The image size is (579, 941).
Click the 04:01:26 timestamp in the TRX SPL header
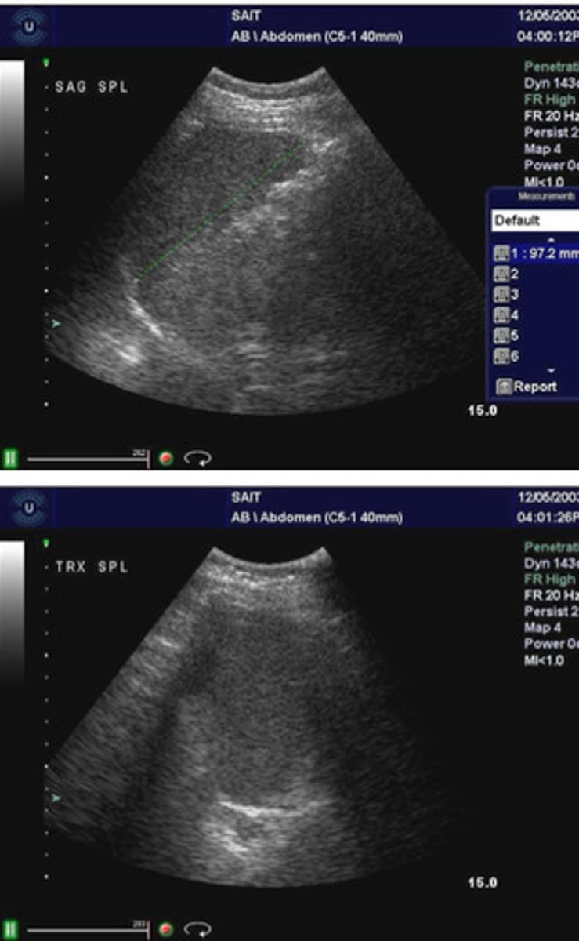click(548, 518)
